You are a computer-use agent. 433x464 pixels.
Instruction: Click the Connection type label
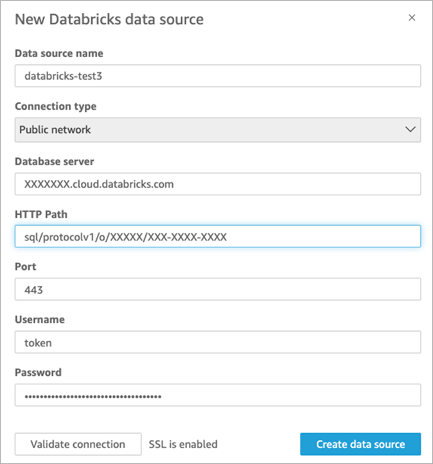[x=56, y=106]
